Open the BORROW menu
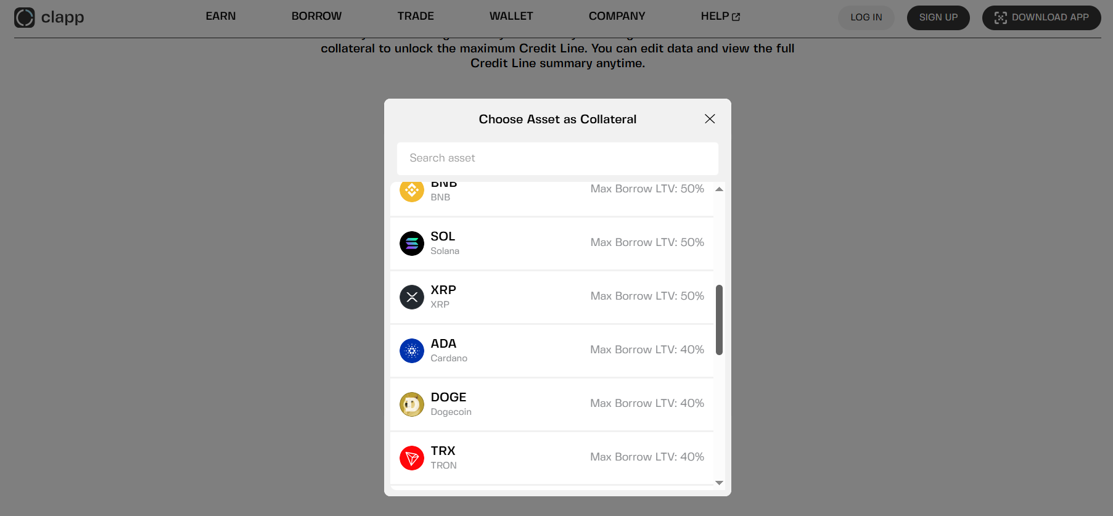The width and height of the screenshot is (1113, 516). click(x=316, y=16)
